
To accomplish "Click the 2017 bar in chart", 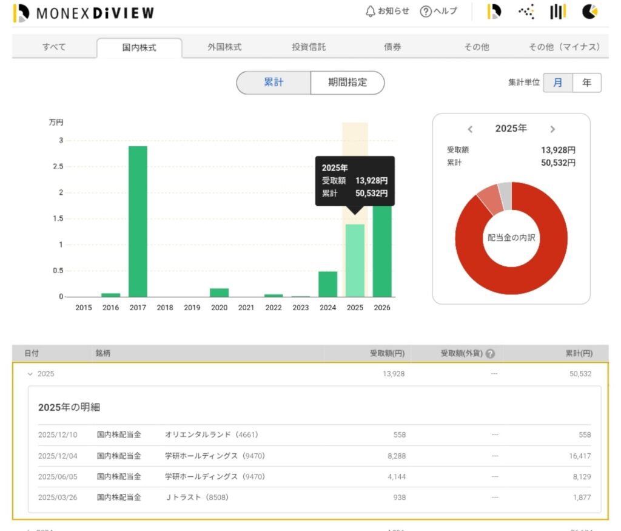I will click(138, 221).
